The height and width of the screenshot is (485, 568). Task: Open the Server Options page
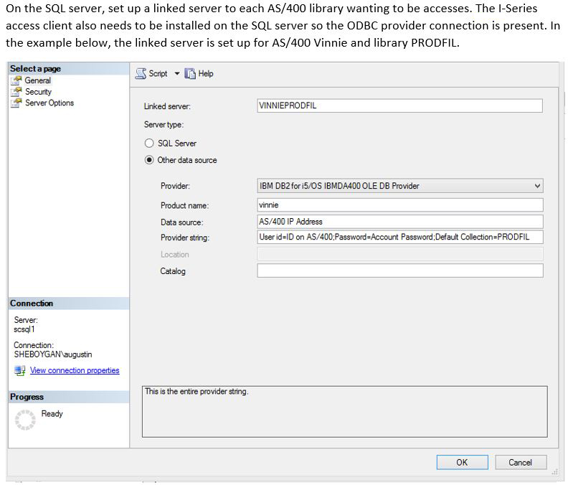[49, 103]
